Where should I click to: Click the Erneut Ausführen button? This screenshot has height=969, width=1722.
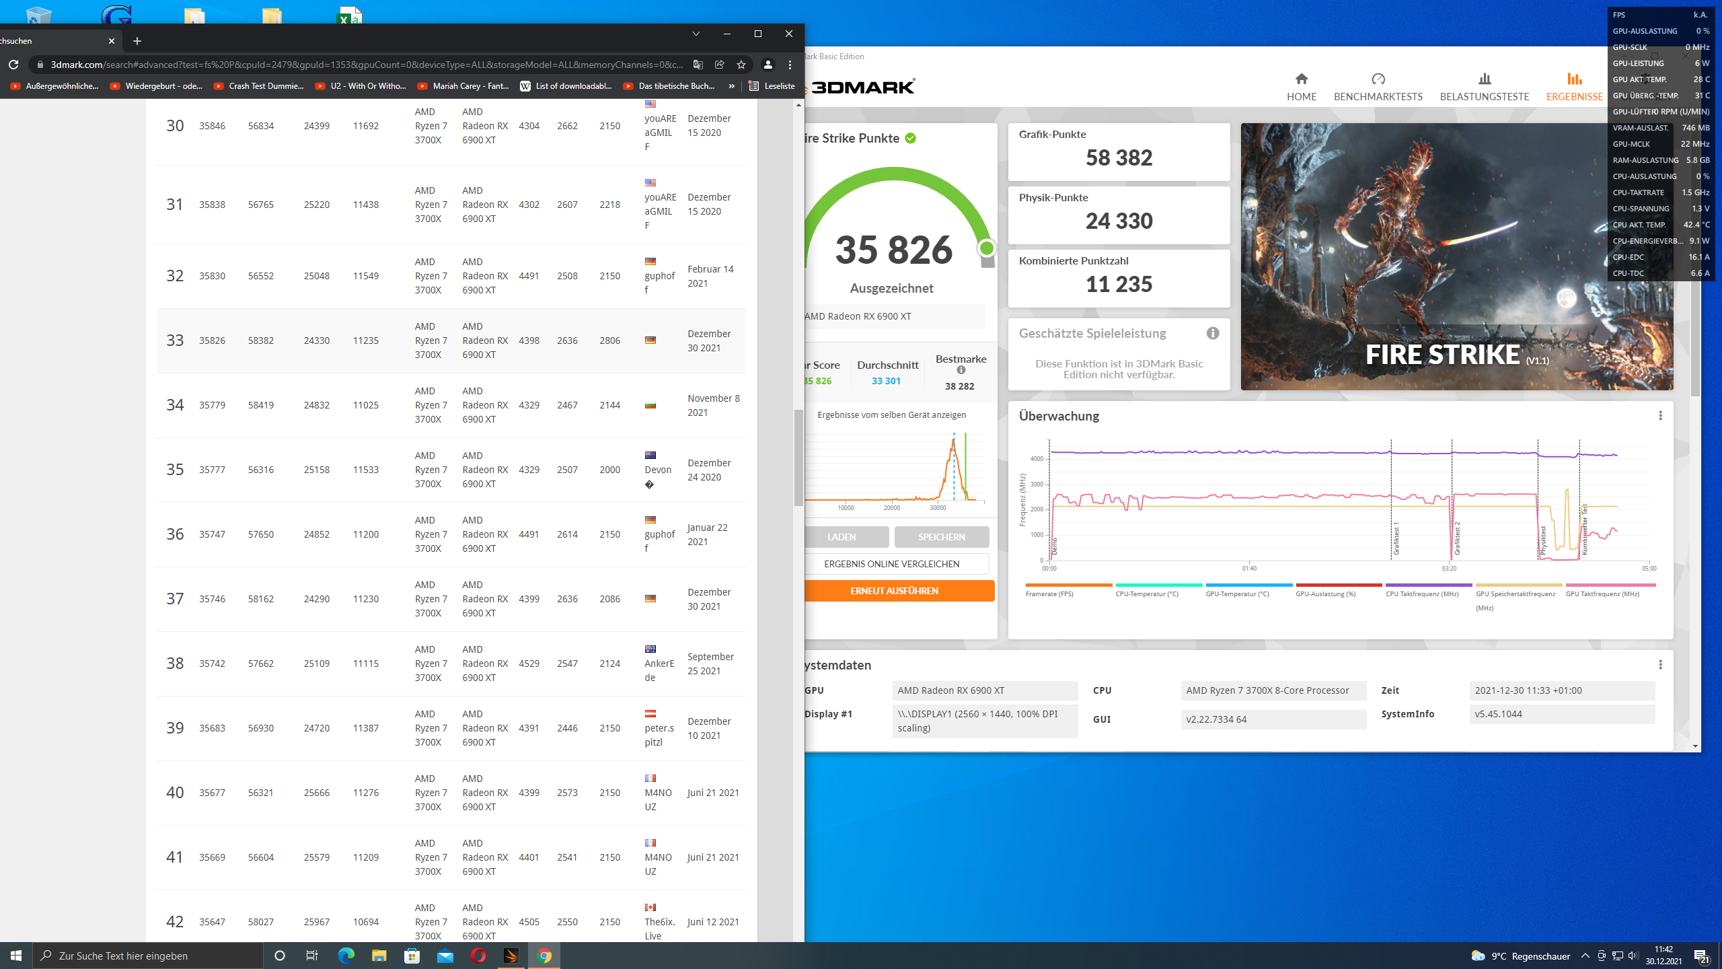point(894,591)
